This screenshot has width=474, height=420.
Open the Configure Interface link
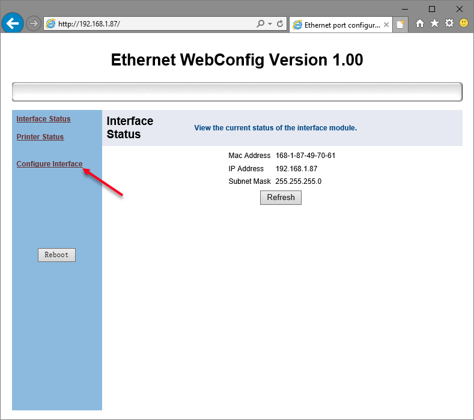[x=49, y=164]
